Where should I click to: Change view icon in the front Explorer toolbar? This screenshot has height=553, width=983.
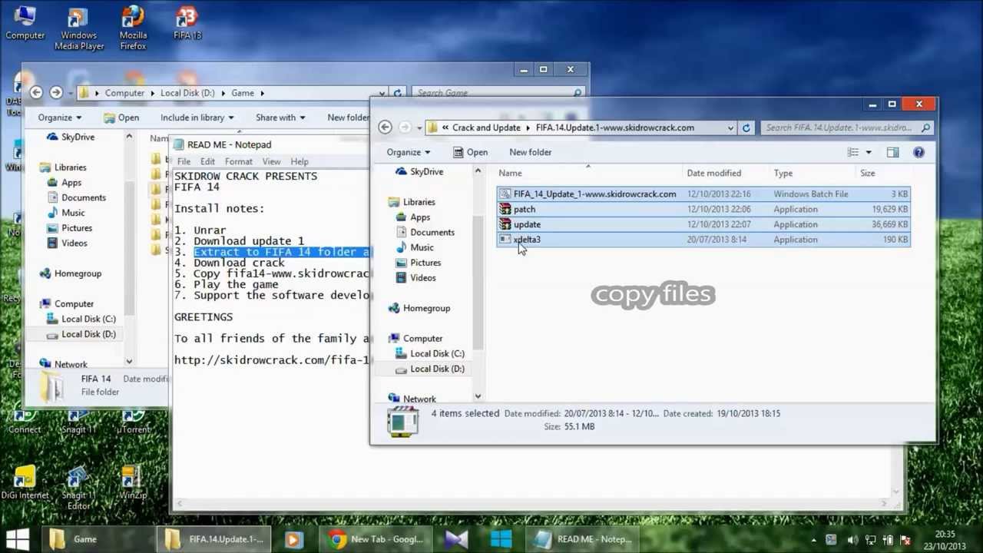853,152
